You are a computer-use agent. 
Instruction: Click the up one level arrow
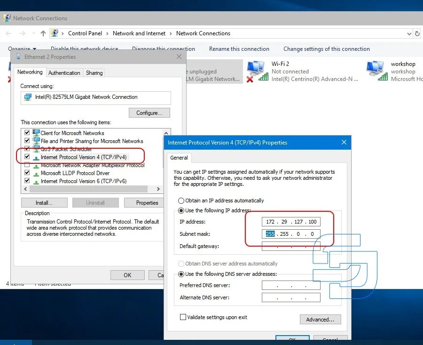coord(43,33)
